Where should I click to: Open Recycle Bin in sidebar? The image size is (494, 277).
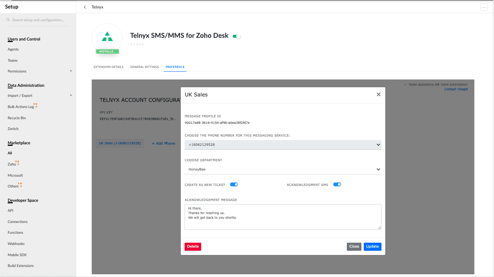click(x=17, y=118)
